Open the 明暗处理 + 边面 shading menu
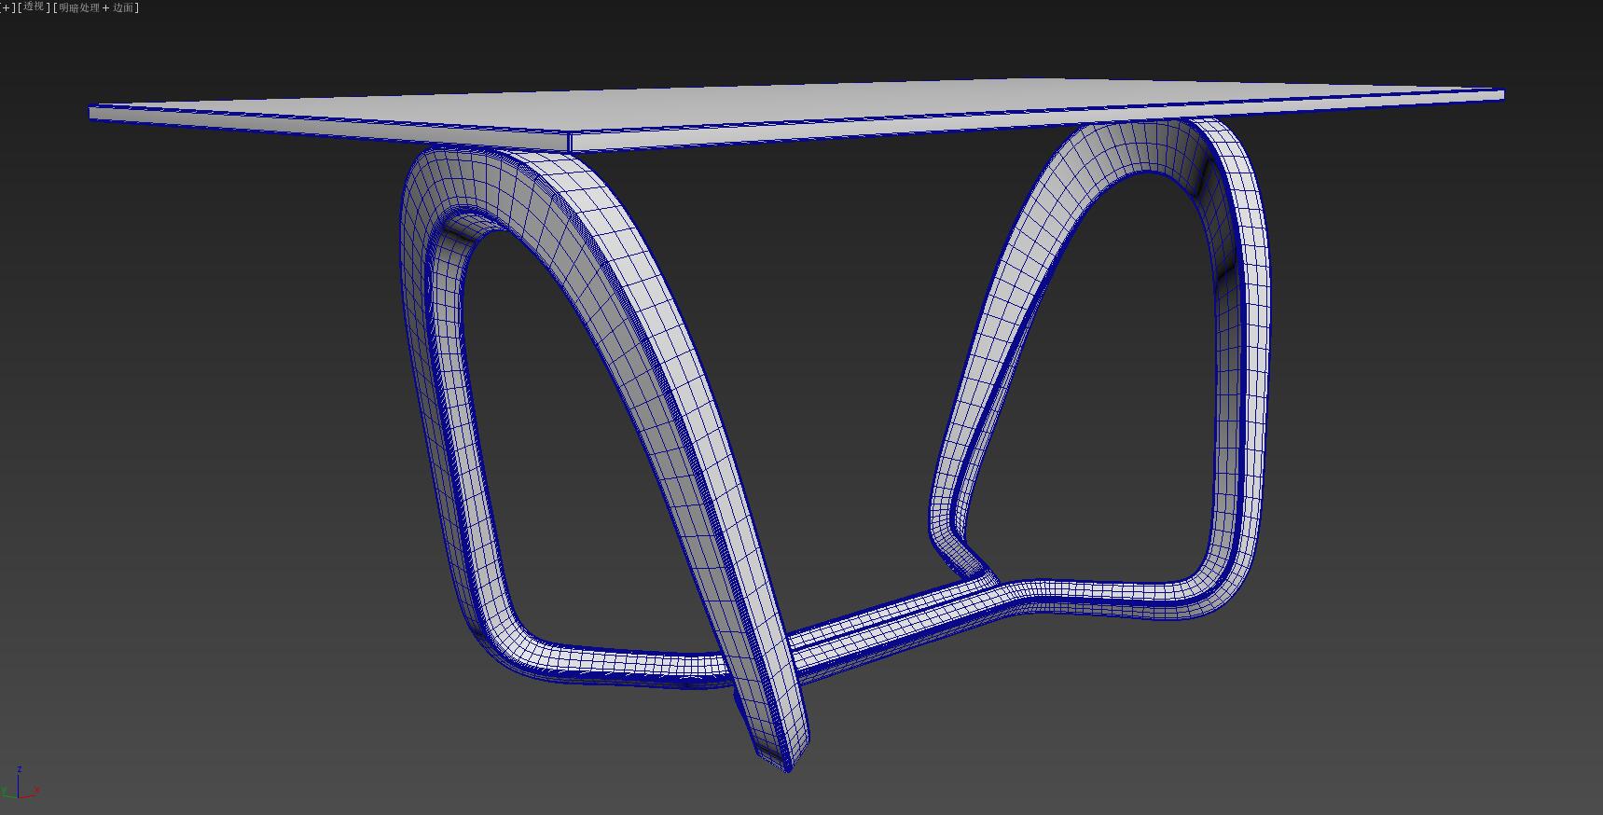 tap(97, 7)
